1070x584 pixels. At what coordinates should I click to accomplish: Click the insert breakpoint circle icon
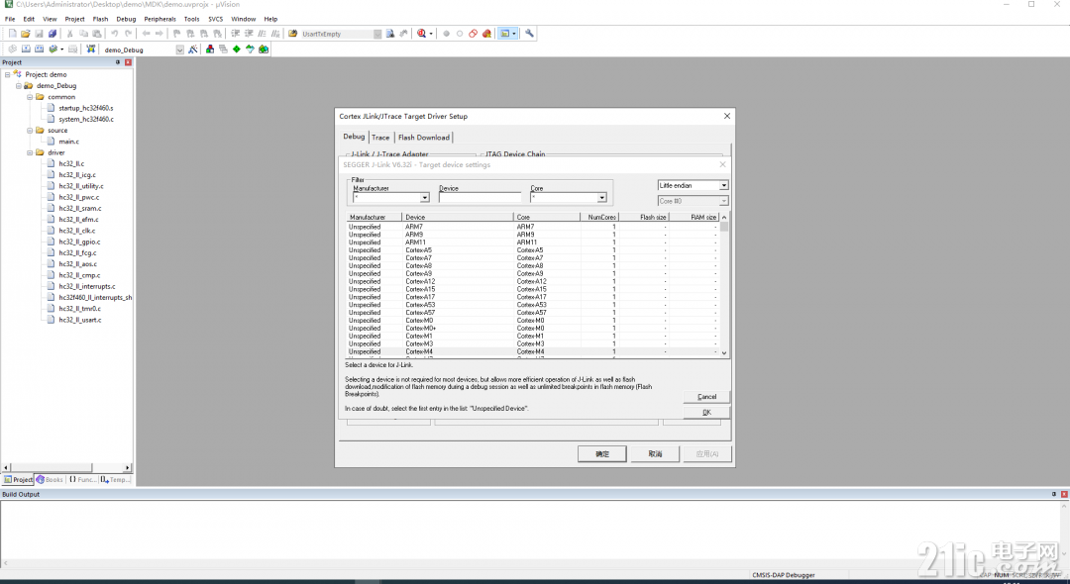(446, 34)
